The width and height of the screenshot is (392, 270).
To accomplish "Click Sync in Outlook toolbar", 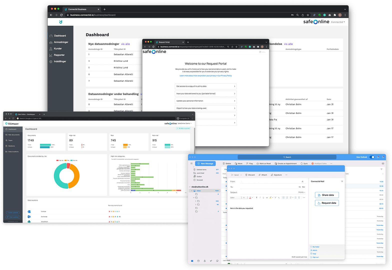I will [304, 163].
